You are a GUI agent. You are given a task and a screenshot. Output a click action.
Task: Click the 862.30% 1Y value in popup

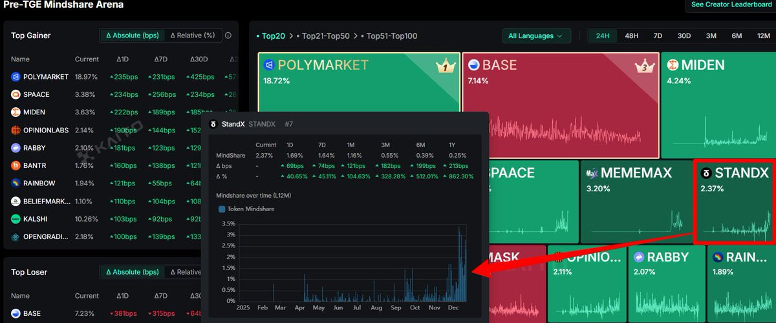coord(461,176)
